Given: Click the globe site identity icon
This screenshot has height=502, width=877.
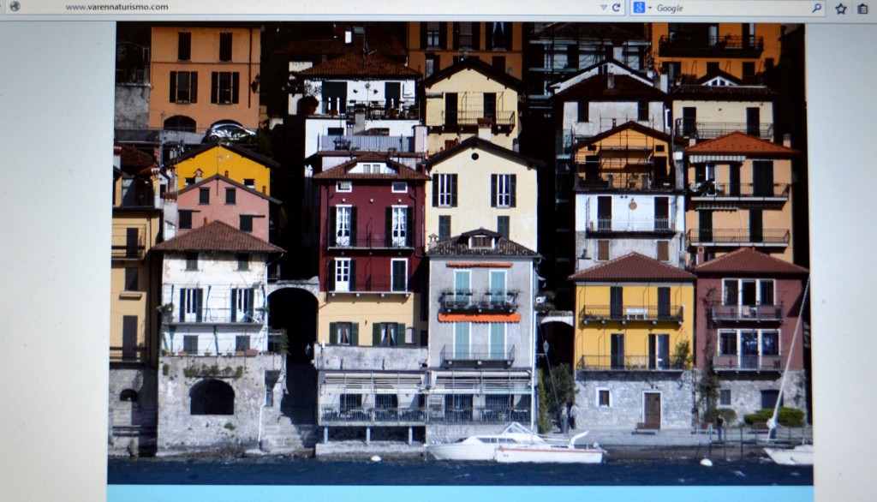Looking at the screenshot, I should click(15, 7).
